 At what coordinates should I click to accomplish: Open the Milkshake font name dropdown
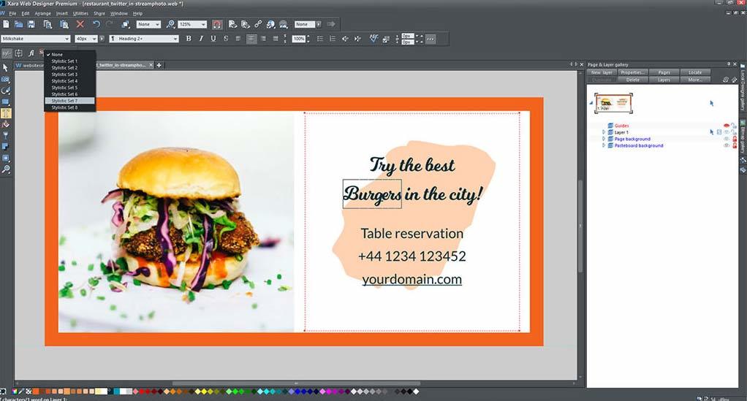pyautogui.click(x=67, y=38)
